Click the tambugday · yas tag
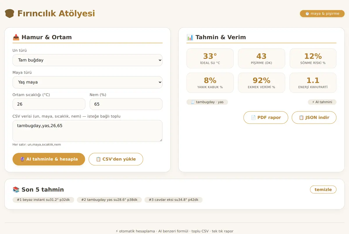The width and height of the screenshot is (349, 234). tap(207, 102)
